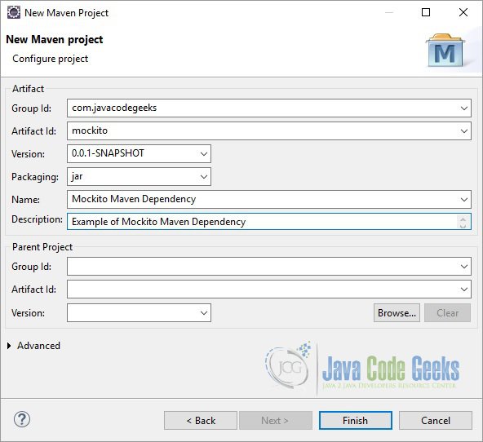Screen dimensions: 483x442
Task: Go to previous page with Back button
Action: coord(201,420)
